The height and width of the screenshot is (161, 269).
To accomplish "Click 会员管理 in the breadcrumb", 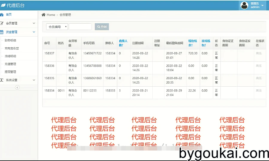I will coord(65,15).
